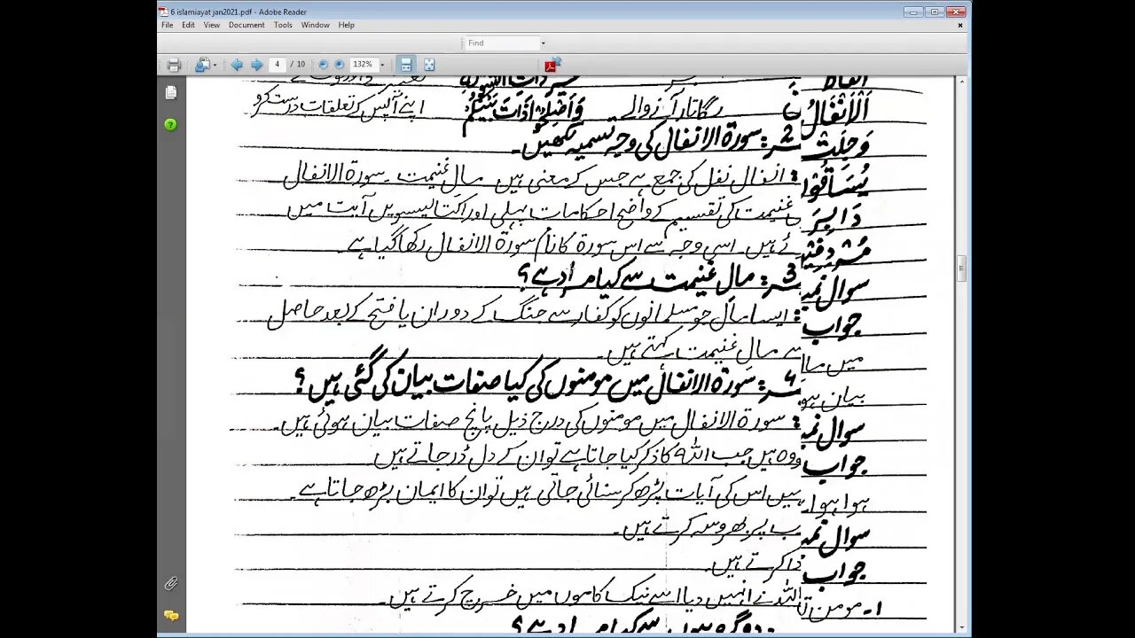Image resolution: width=1135 pixels, height=638 pixels.
Task: Click the Print icon in the toolbar
Action: pyautogui.click(x=174, y=65)
